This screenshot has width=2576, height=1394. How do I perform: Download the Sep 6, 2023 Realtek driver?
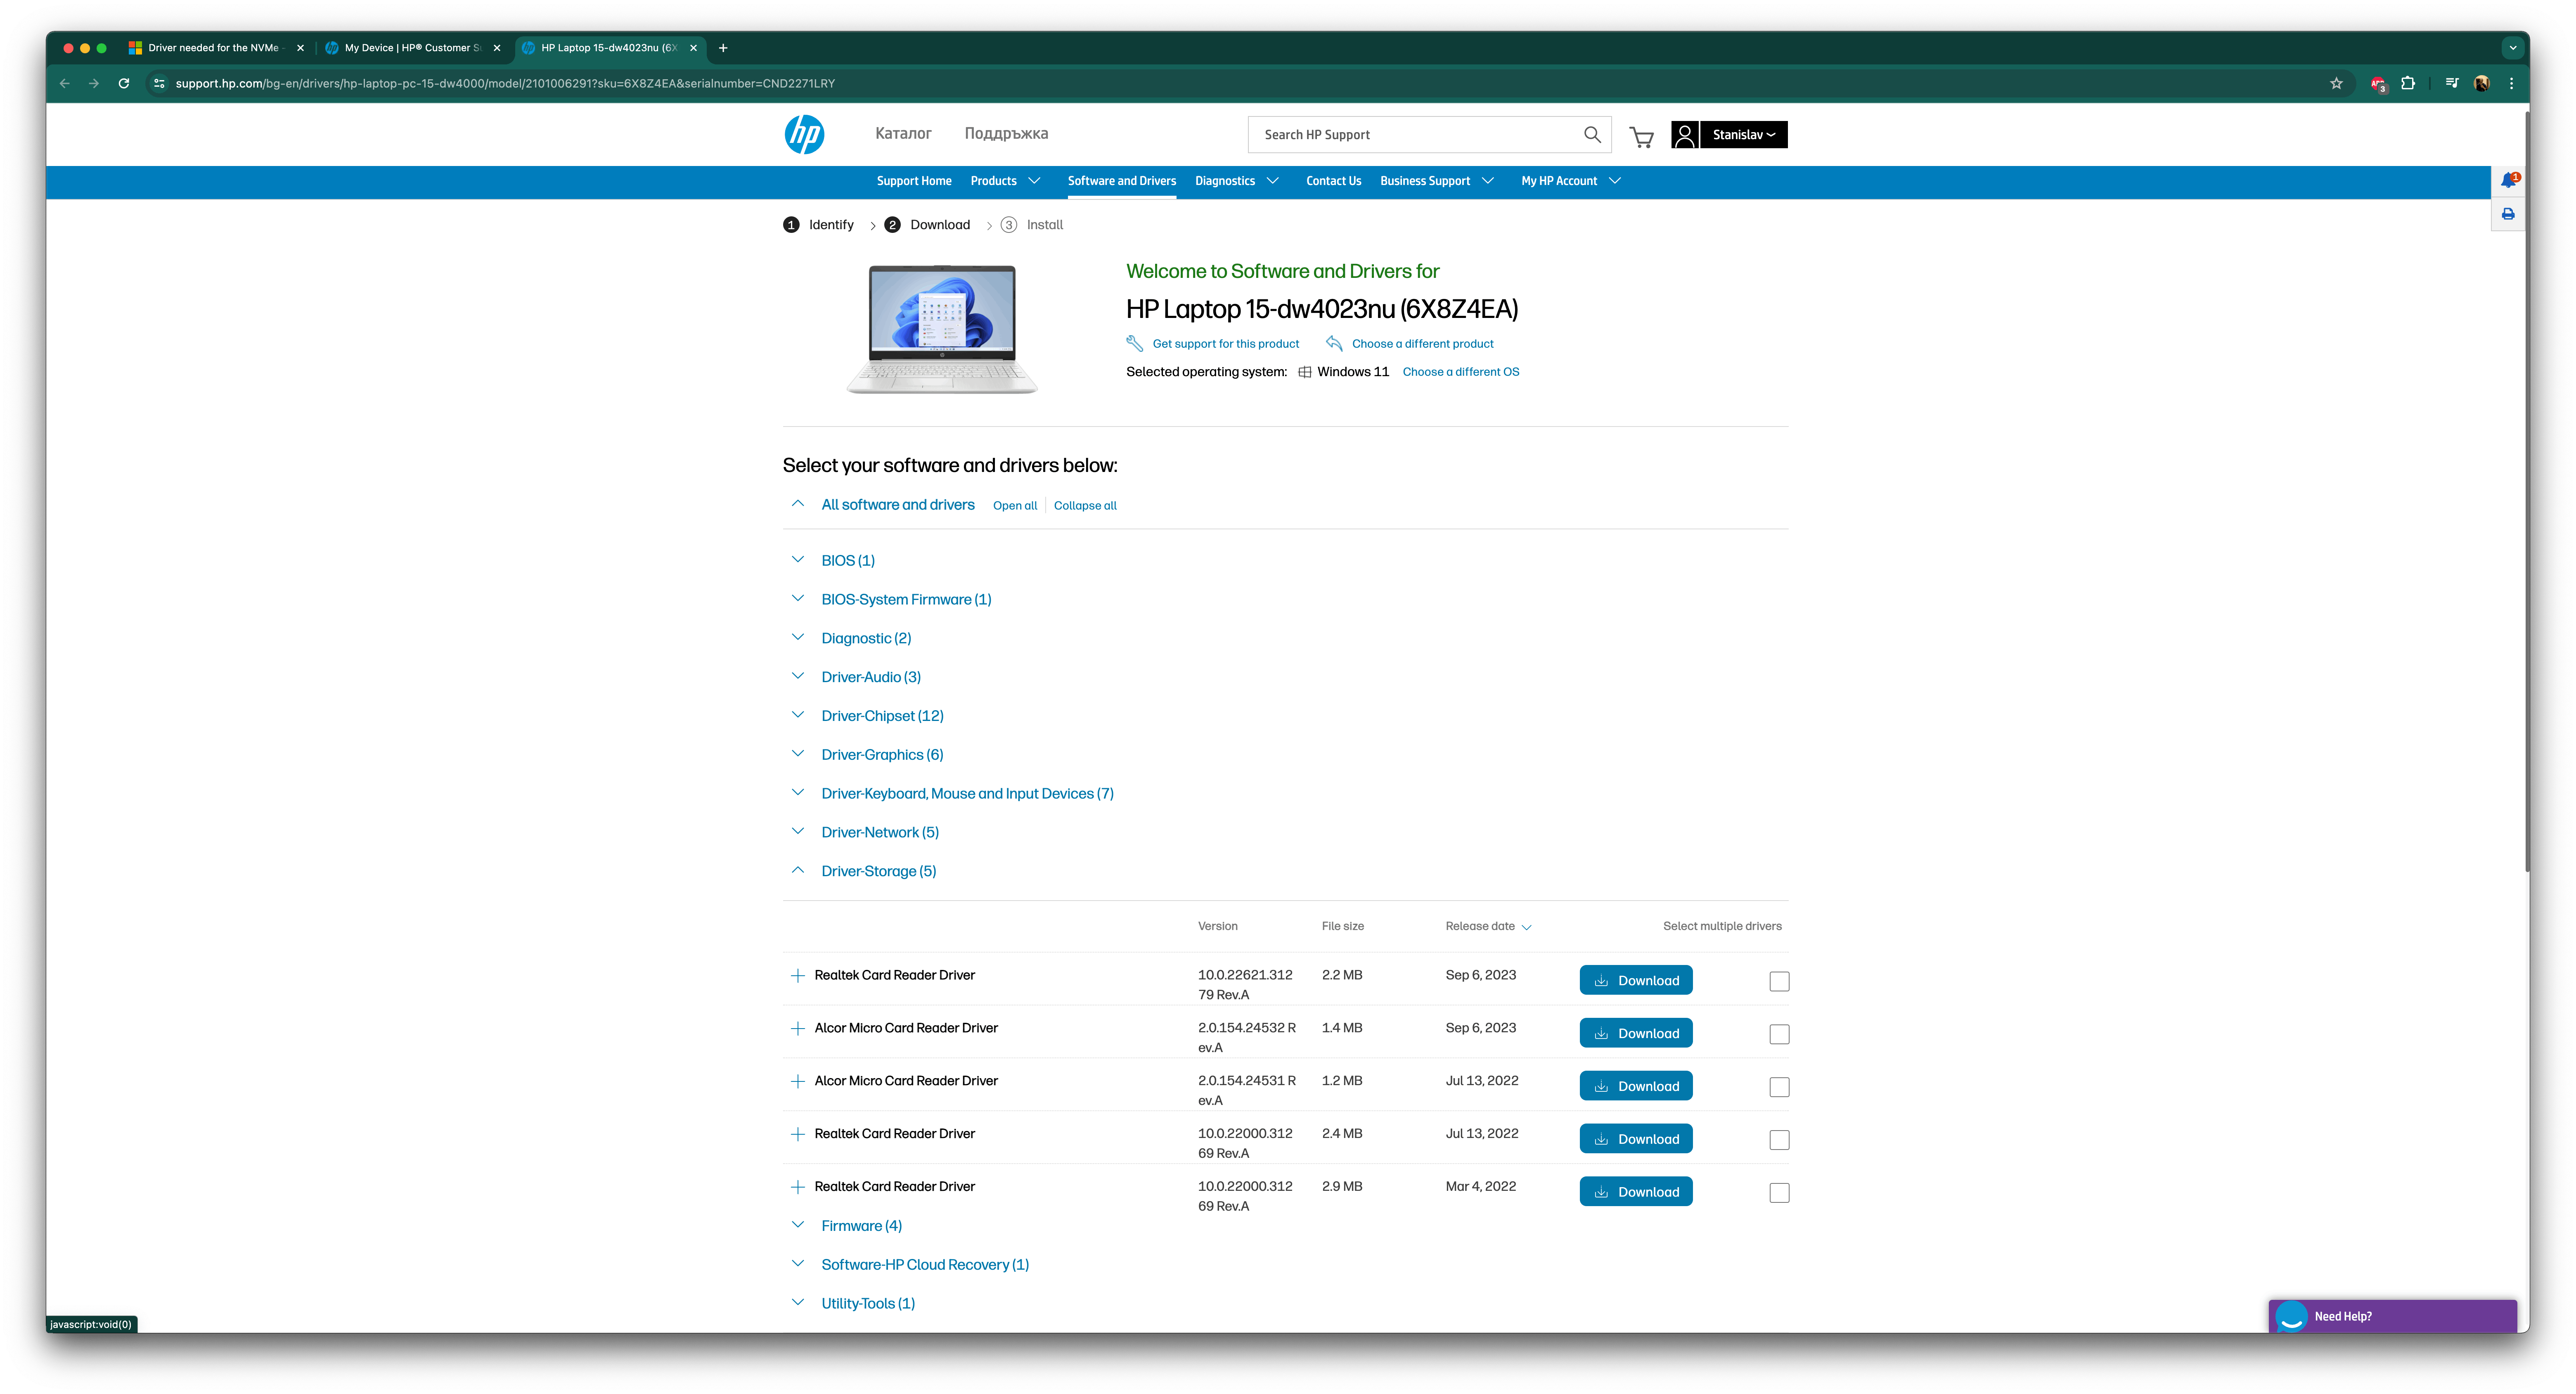tap(1635, 980)
